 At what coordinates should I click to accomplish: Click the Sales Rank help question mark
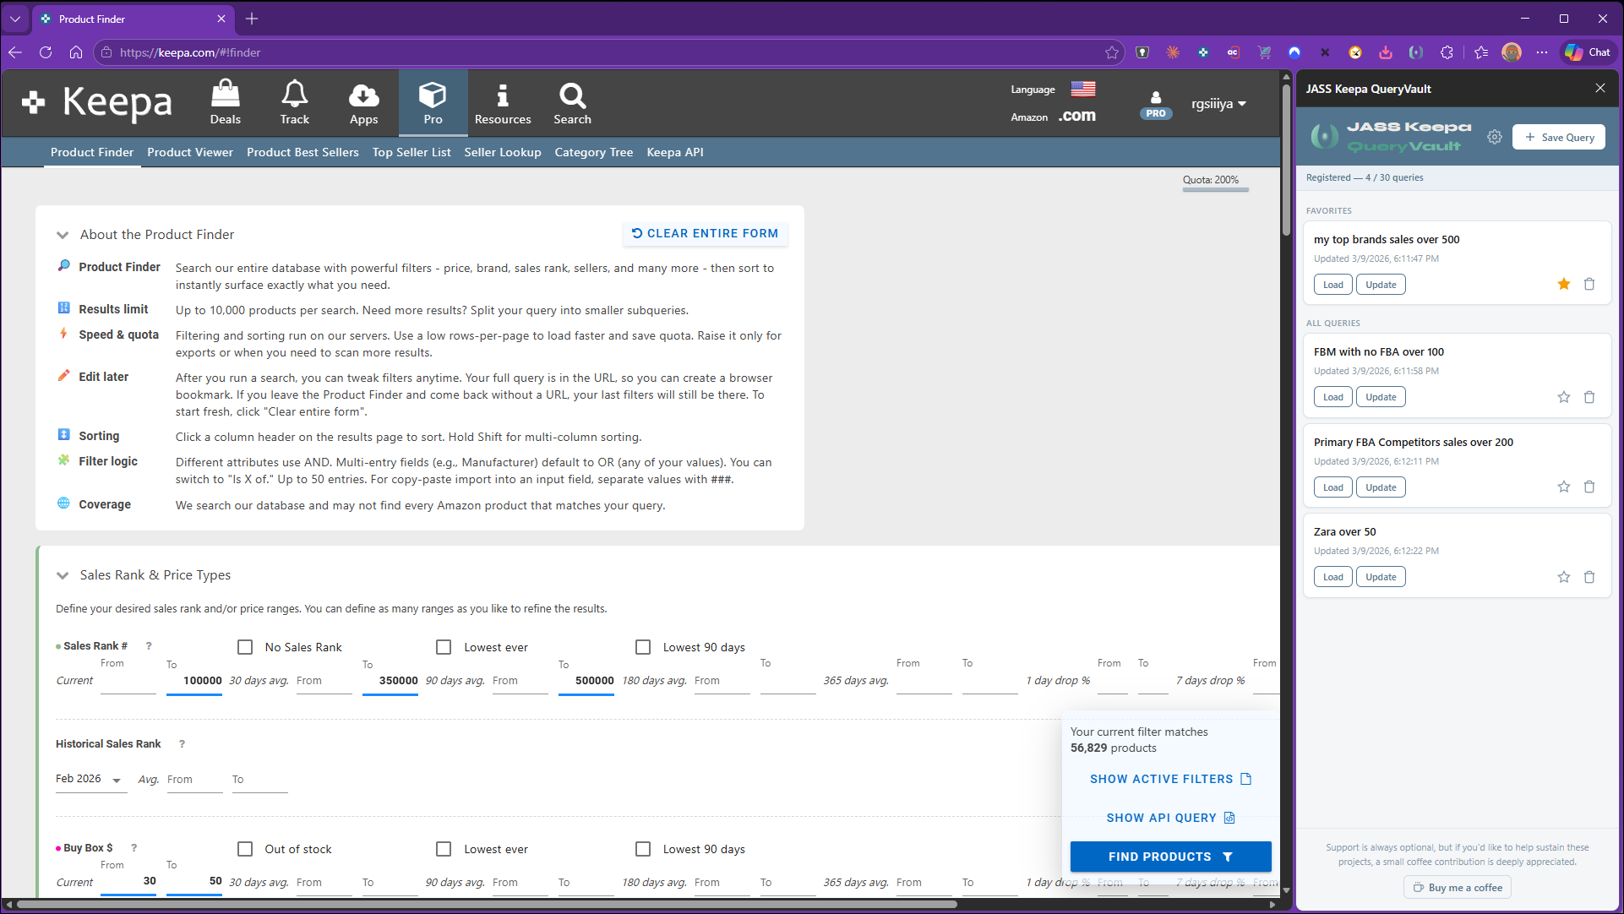tap(149, 645)
